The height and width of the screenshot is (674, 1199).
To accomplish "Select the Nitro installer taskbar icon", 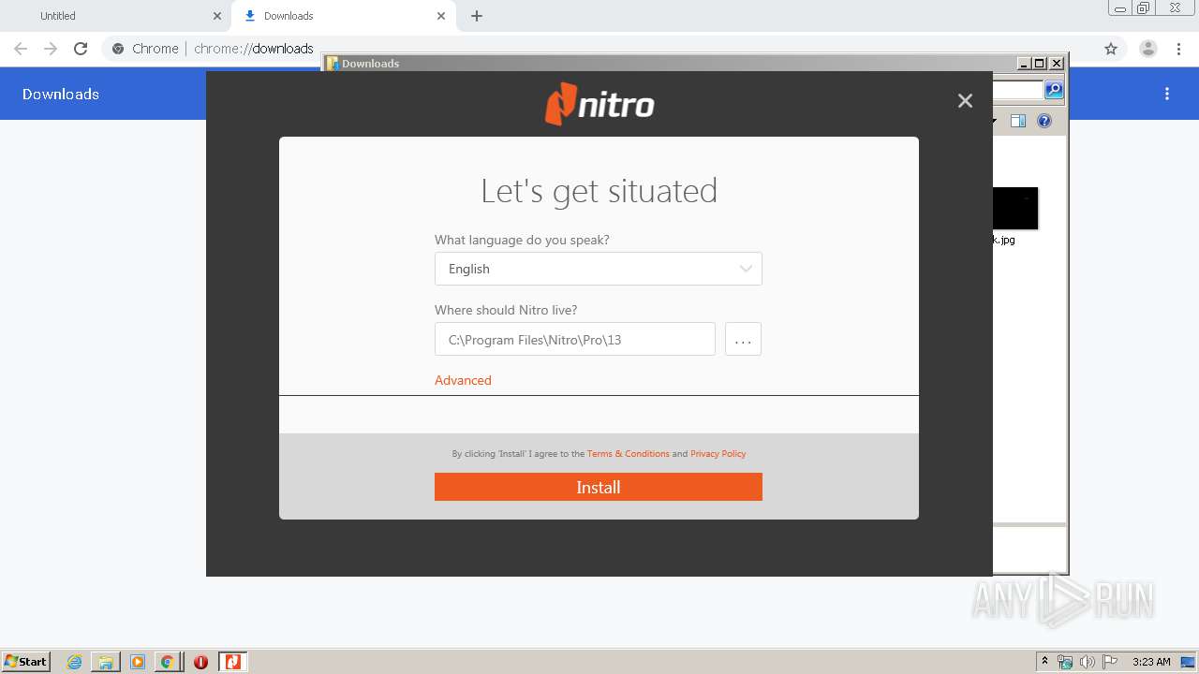I will click(232, 662).
